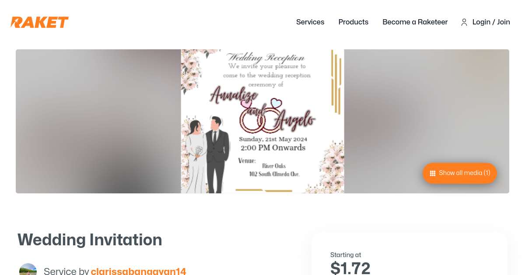Go to Become a Raketeer page
The height and width of the screenshot is (275, 525).
pos(415,22)
